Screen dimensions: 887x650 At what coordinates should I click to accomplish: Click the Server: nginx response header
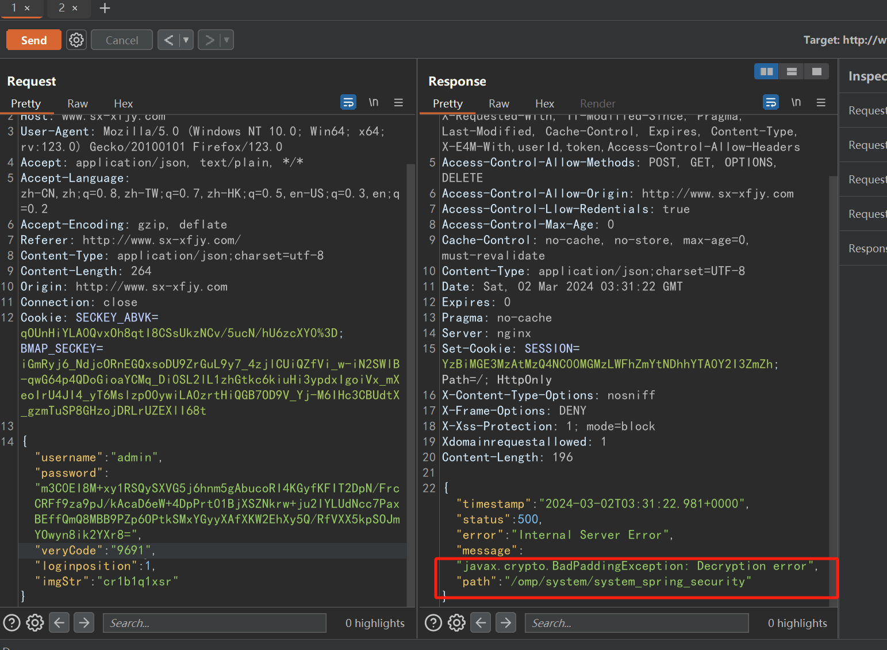pyautogui.click(x=486, y=333)
